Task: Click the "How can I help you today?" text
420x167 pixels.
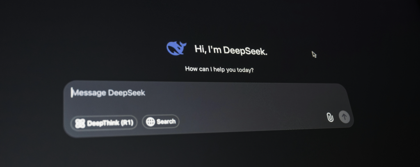Action: [x=219, y=70]
